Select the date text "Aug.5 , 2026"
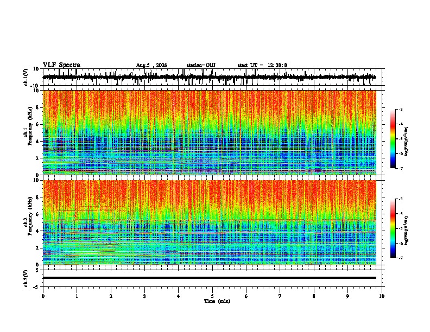This screenshot has width=430, height=332. (151, 65)
